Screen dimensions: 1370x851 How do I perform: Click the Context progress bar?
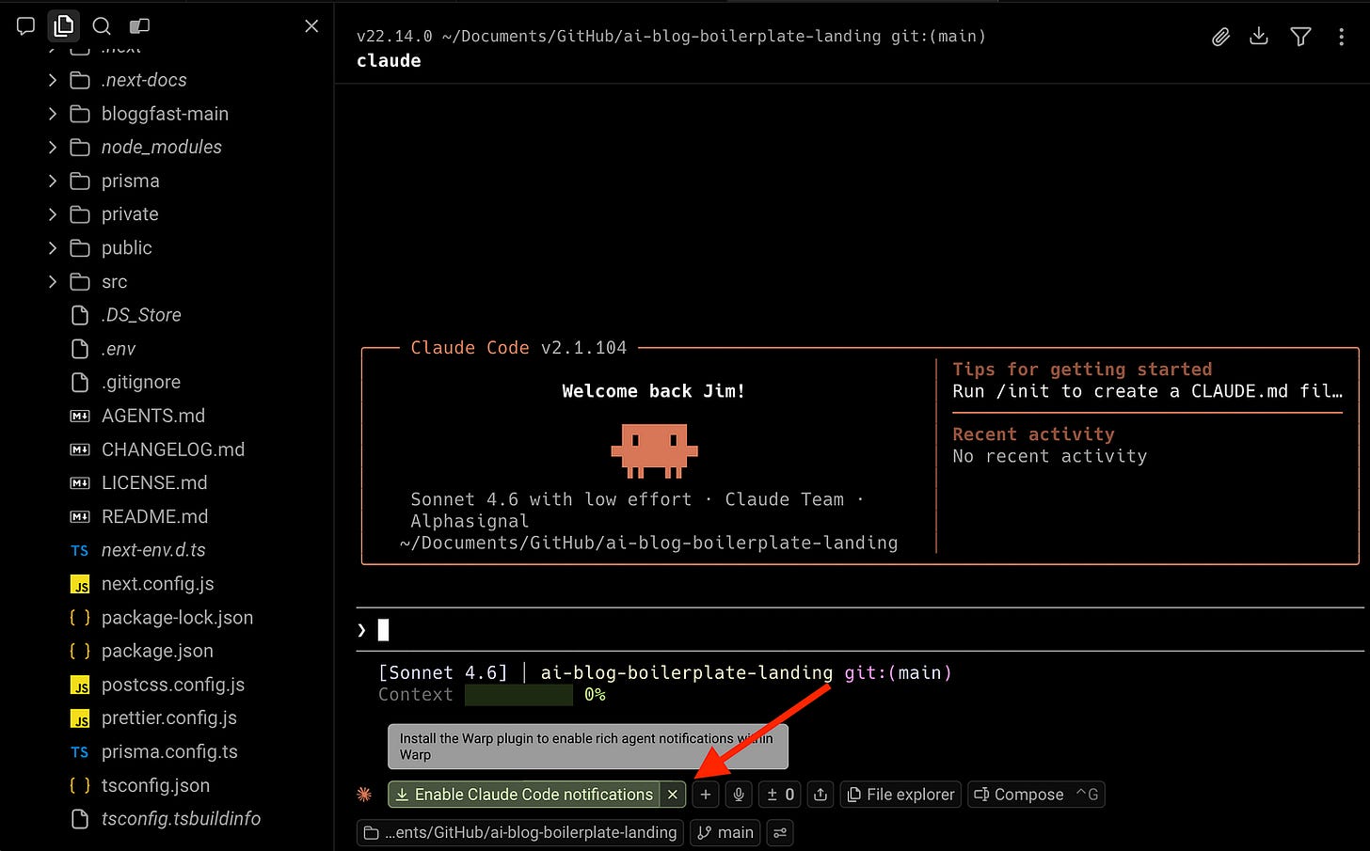pos(518,695)
